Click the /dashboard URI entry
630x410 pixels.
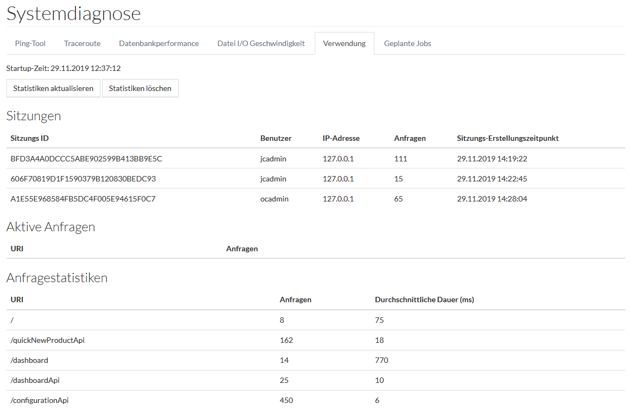[x=29, y=360]
